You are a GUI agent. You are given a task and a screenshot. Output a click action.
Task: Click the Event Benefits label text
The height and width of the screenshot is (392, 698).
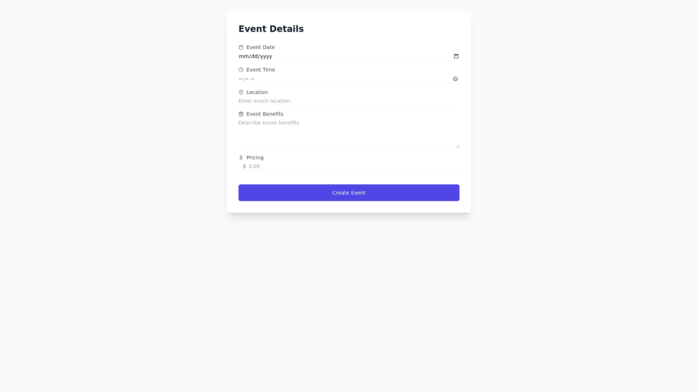[265, 114]
